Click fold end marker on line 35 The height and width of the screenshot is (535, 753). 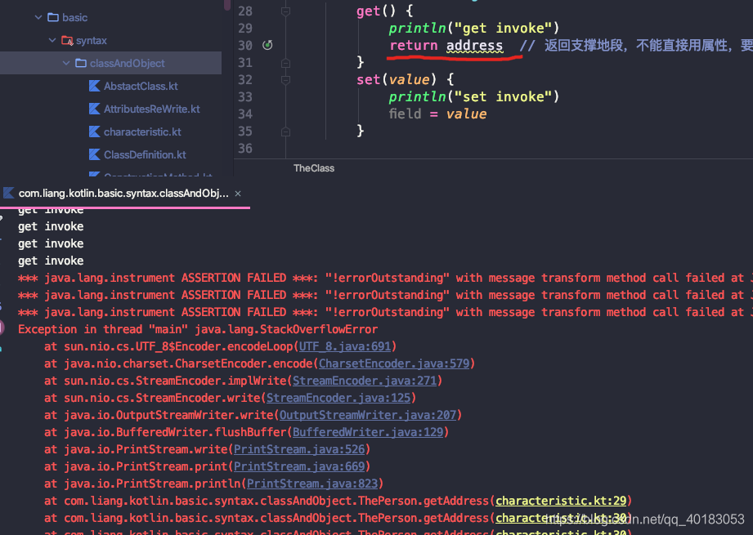pyautogui.click(x=285, y=132)
